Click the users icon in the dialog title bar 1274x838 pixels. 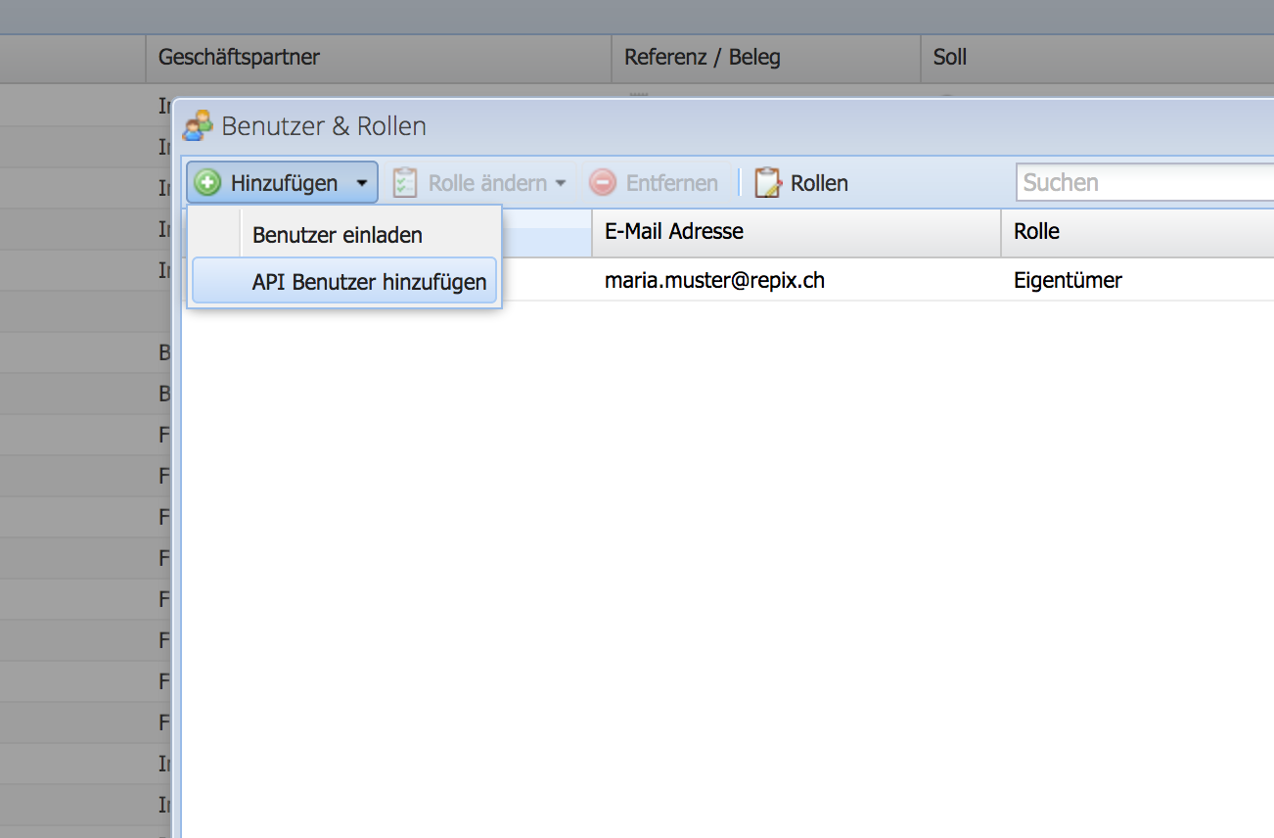coord(200,125)
